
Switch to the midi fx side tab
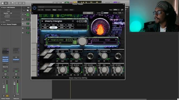coord(34,60)
